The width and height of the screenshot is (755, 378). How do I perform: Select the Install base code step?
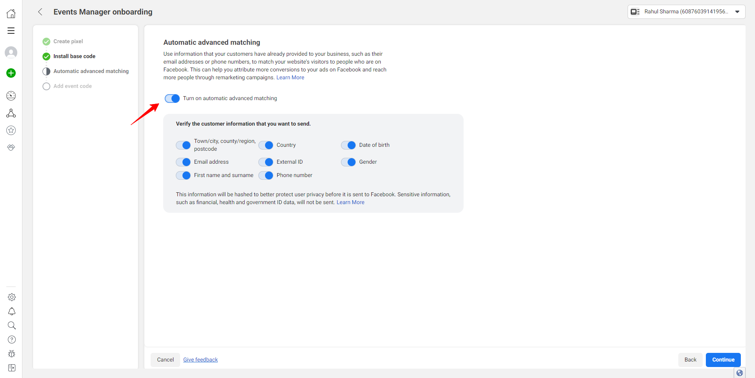click(69, 56)
